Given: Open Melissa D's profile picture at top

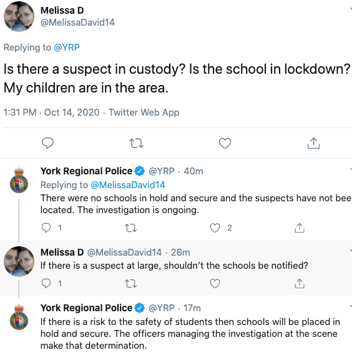Looking at the screenshot, I should click(19, 16).
